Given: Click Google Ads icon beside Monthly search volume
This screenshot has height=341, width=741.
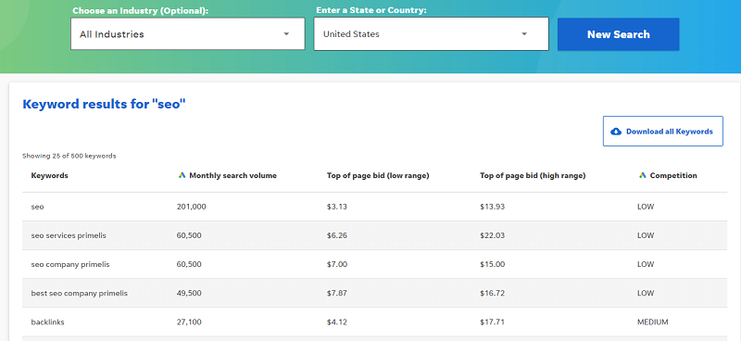Looking at the screenshot, I should click(182, 175).
